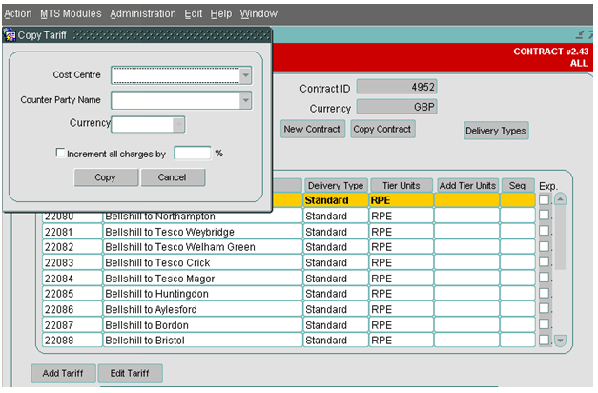Open the Help menu
The image size is (598, 393).
click(221, 13)
